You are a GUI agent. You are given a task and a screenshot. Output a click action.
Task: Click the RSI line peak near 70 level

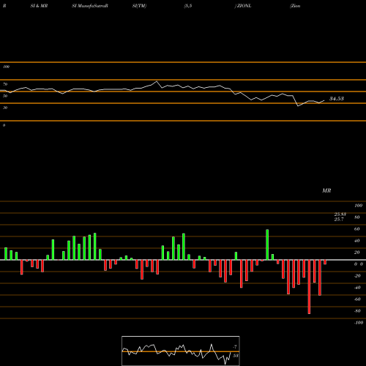click(157, 81)
